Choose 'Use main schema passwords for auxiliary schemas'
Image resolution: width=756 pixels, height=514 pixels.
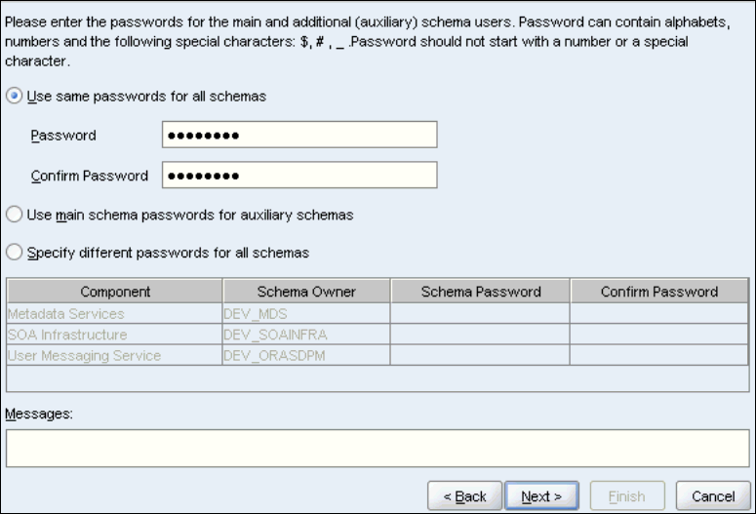[x=15, y=214]
